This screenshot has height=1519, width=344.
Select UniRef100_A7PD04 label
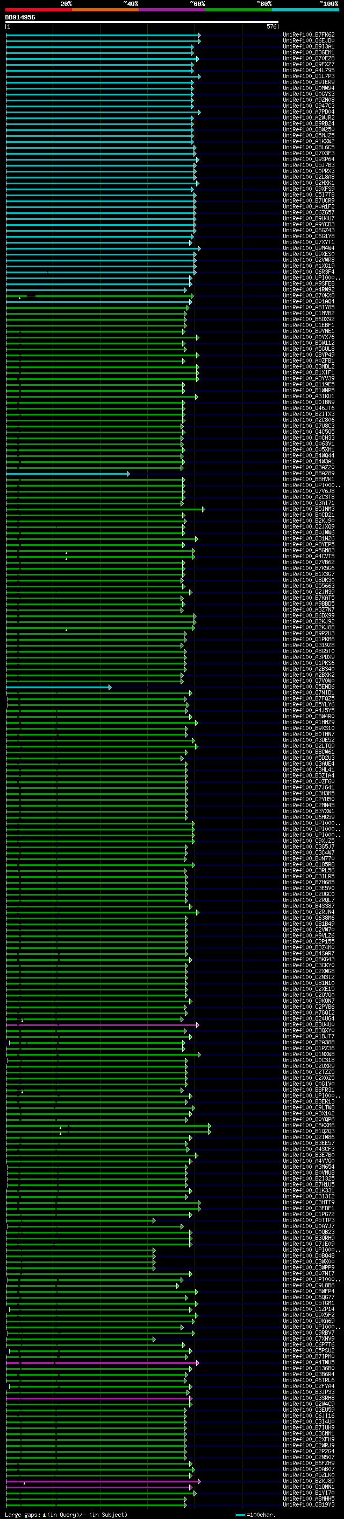[x=309, y=112]
